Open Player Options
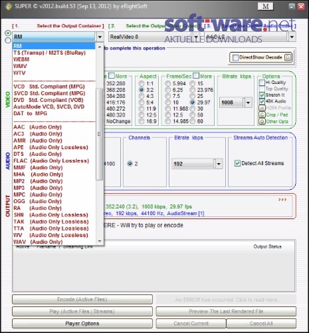Screen dimensions: 309x333 (82, 324)
